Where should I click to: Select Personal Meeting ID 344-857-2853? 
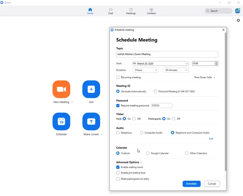tap(155, 91)
